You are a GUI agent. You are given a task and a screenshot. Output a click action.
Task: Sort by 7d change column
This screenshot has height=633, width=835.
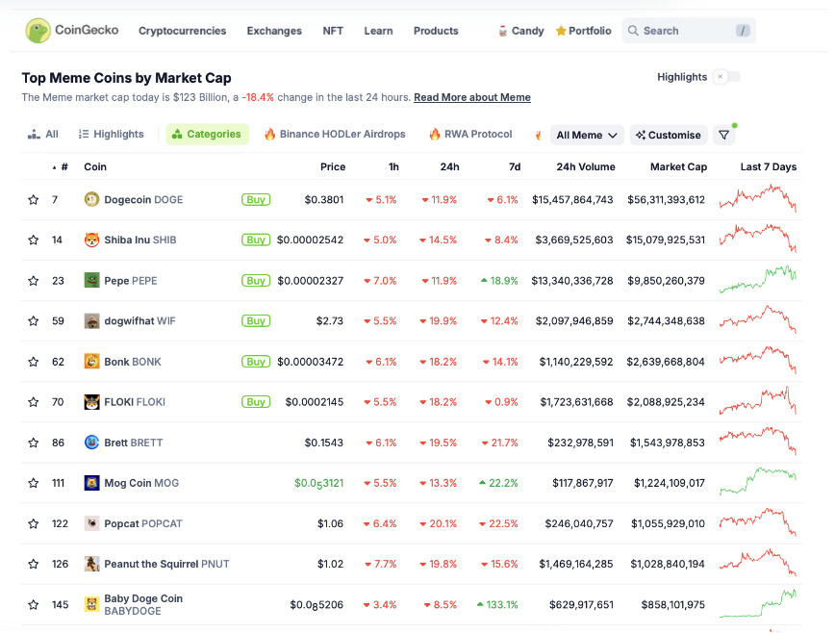[515, 166]
